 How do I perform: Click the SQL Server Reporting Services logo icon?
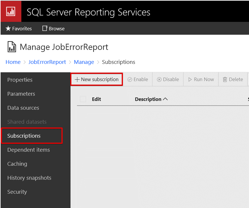(11, 11)
